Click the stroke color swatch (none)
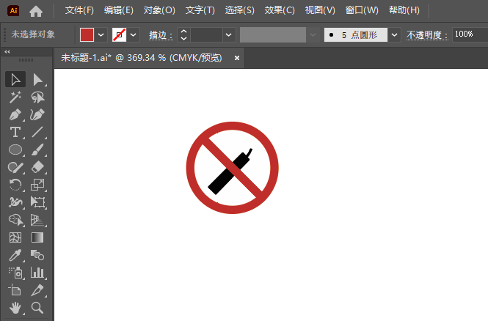This screenshot has width=488, height=321. pos(119,34)
